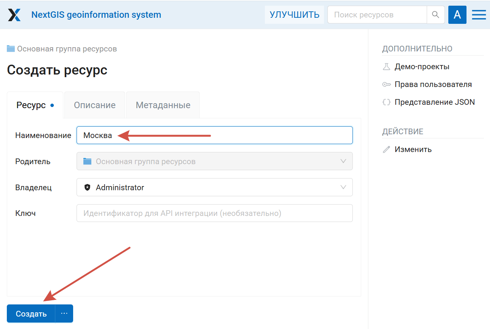Click the key icon beside Права пользователя
Viewport: 490px width, 329px height.
(x=386, y=85)
